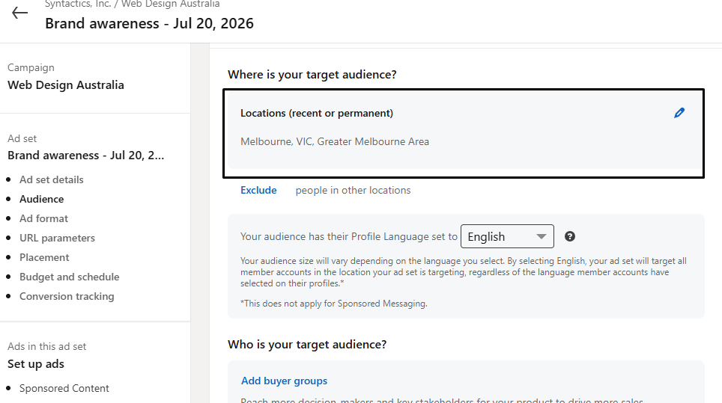Select the Brand awareness ad set in sidebar
The width and height of the screenshot is (722, 403).
pos(85,156)
